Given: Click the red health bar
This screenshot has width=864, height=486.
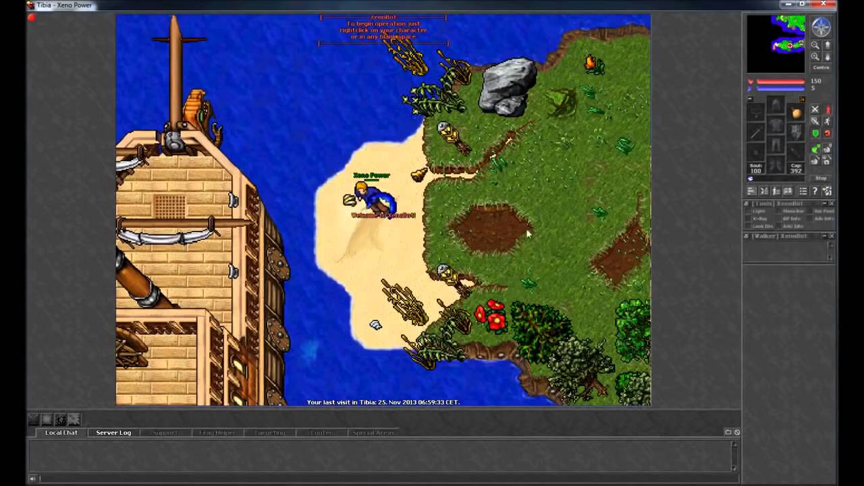Looking at the screenshot, I should pyautogui.click(x=780, y=81).
